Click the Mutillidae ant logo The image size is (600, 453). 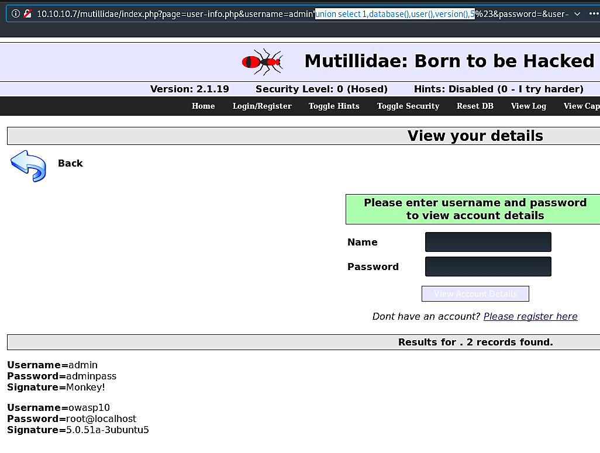(x=263, y=61)
